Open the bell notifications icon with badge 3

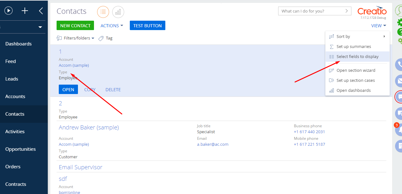tap(399, 129)
